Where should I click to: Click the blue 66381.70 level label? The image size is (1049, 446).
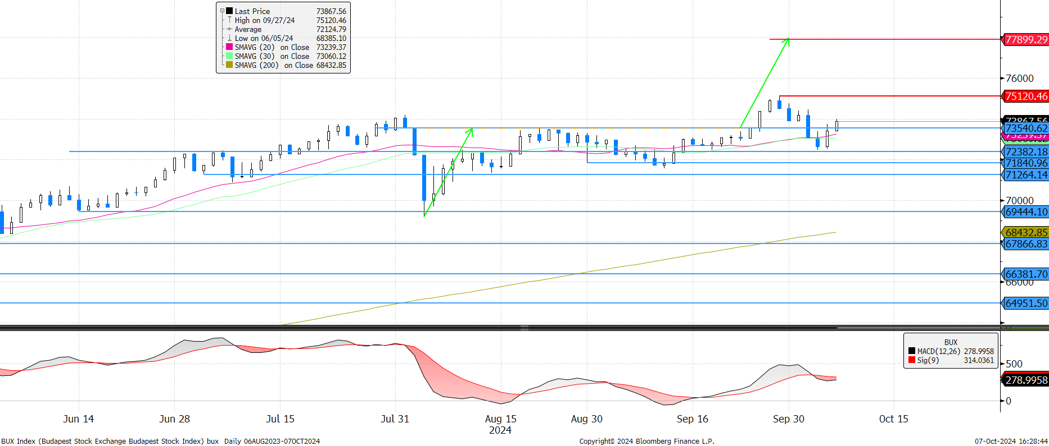[1026, 274]
